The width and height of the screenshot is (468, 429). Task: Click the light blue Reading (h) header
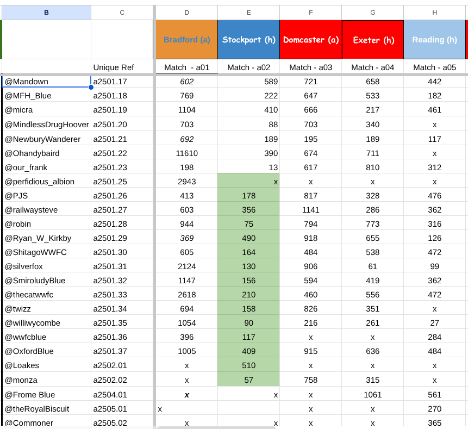click(434, 40)
